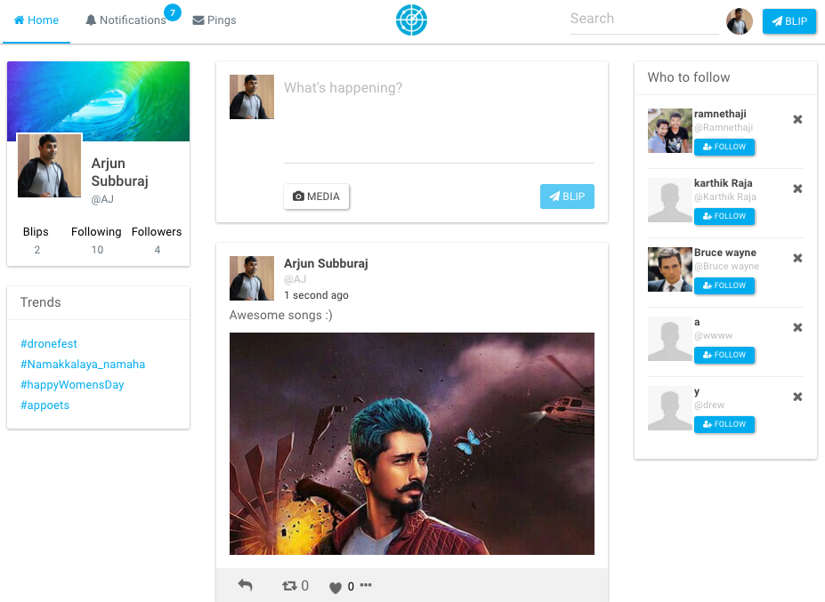This screenshot has height=602, width=825.
Task: Open the #happyWomensDay trend
Action: [x=72, y=385]
